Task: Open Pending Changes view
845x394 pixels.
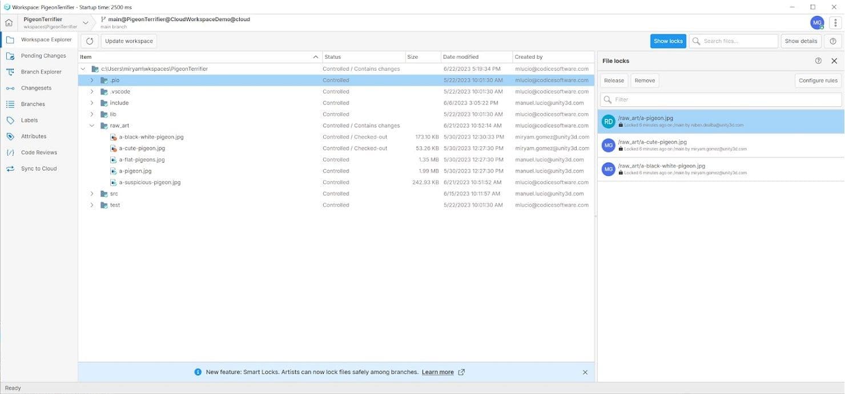Action: pyautogui.click(x=43, y=56)
